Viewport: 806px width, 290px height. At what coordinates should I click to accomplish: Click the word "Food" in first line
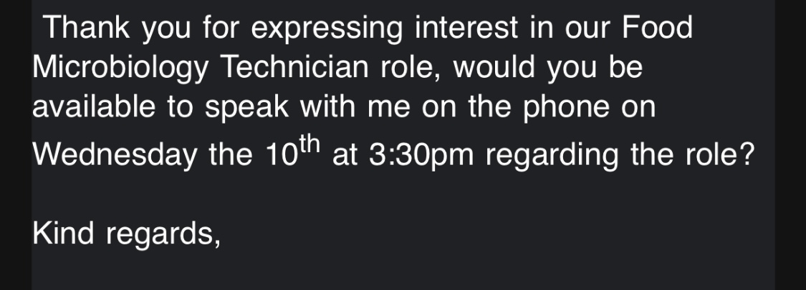pyautogui.click(x=656, y=29)
